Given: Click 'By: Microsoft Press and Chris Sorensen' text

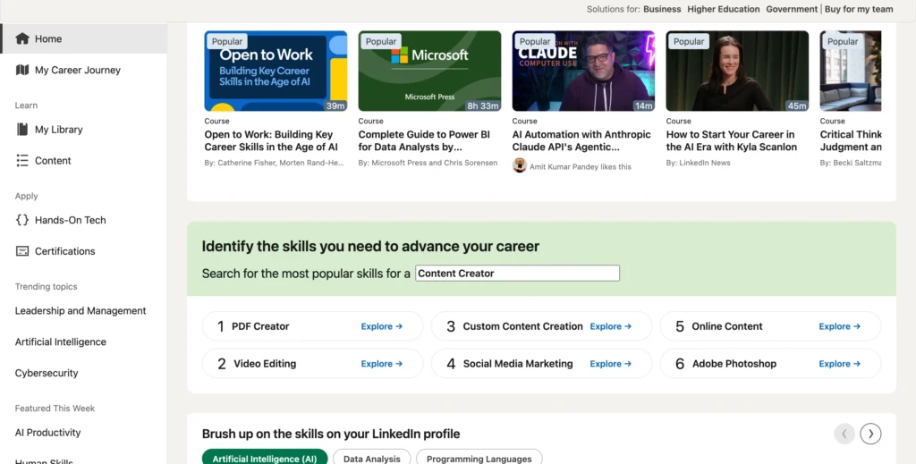Looking at the screenshot, I should 428,163.
